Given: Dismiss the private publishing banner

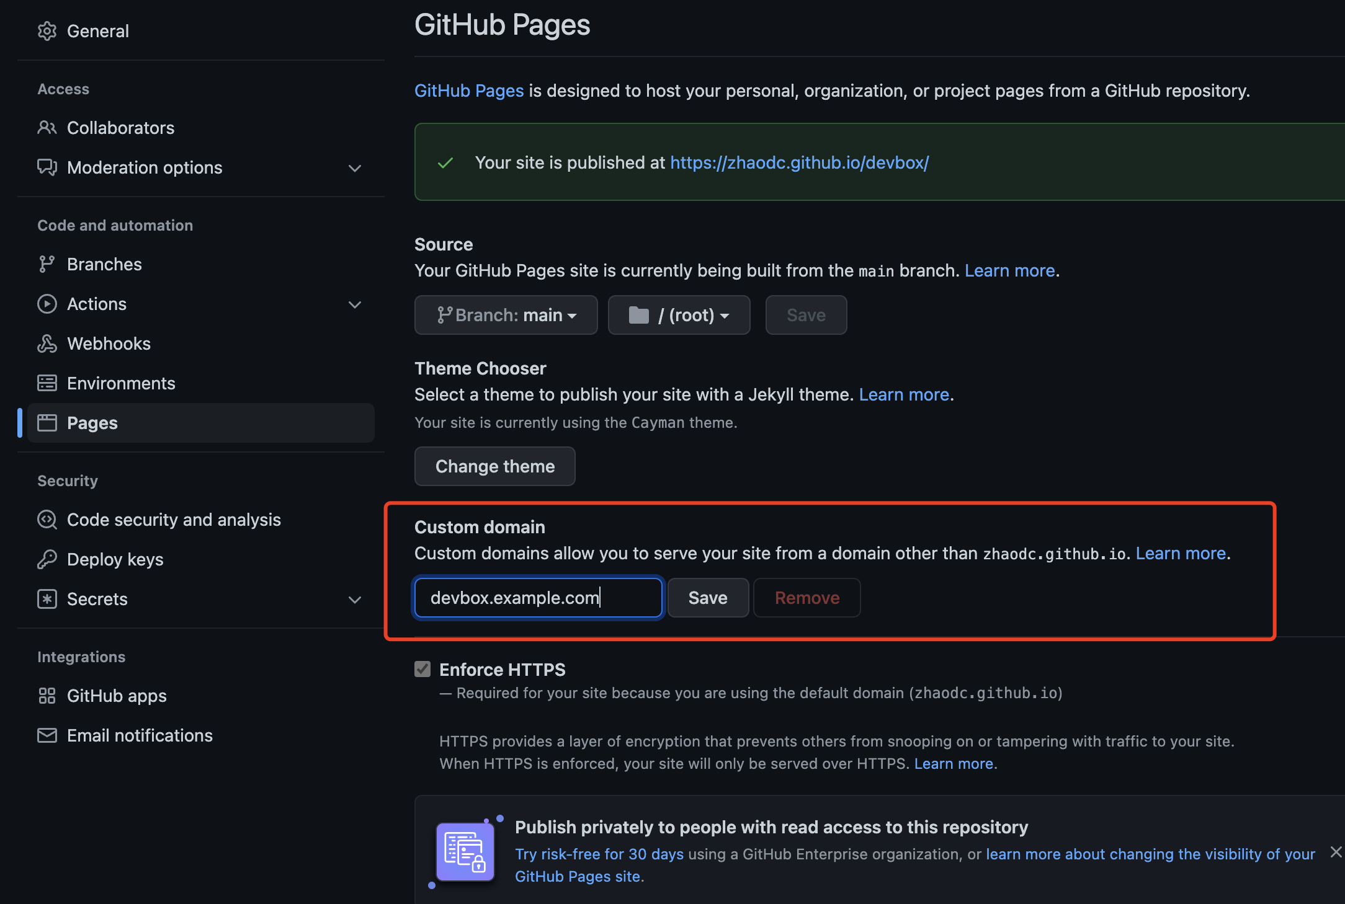Looking at the screenshot, I should pos(1336,853).
